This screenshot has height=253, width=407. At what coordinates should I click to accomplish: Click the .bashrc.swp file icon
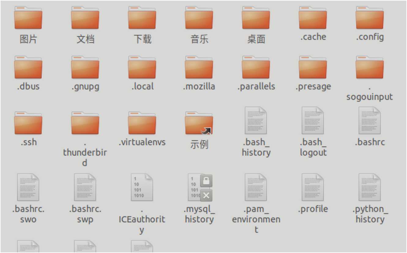pos(85,187)
